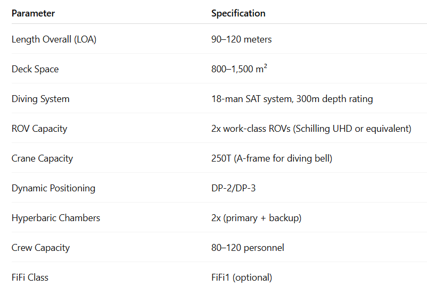This screenshot has height=295, width=427.
Task: Click the Specification column header
Action: (239, 13)
